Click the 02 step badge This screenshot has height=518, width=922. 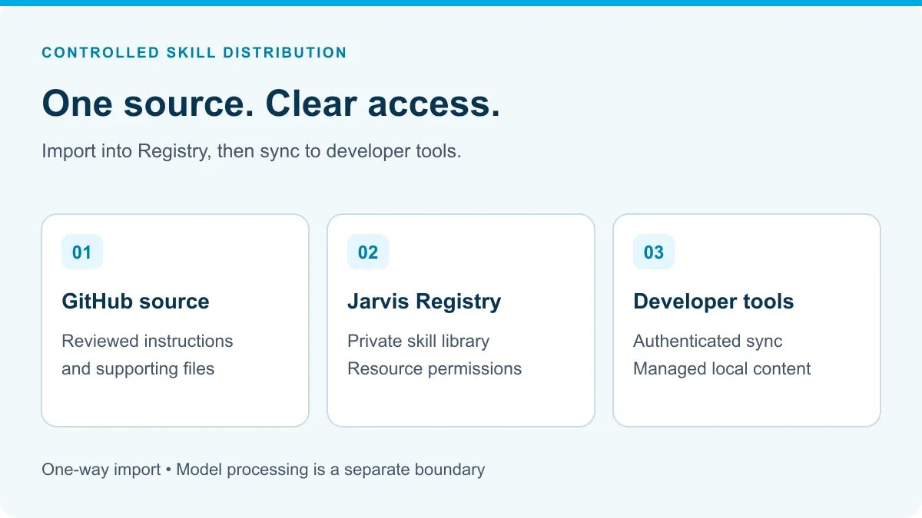[x=368, y=252]
